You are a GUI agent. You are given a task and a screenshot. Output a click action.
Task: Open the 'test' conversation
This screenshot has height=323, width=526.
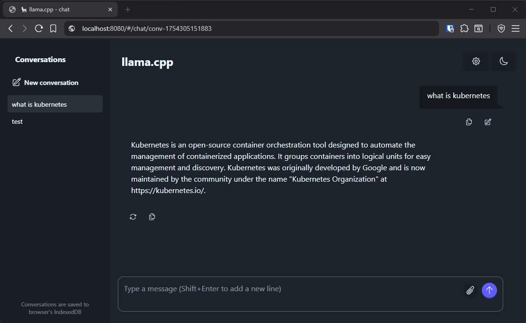coord(55,121)
